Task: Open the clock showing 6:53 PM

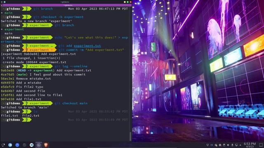Action: click(x=250, y=145)
